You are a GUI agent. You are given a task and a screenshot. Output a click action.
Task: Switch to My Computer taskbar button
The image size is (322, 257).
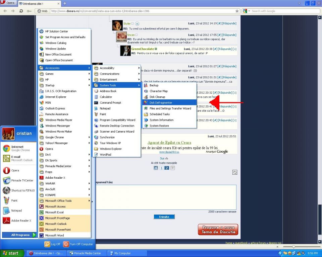pos(127,253)
